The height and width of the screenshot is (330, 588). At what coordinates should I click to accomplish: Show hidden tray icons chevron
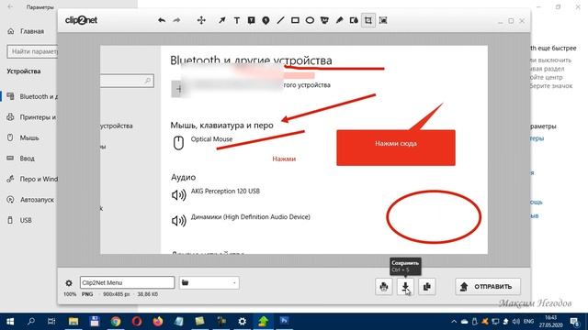point(454,322)
